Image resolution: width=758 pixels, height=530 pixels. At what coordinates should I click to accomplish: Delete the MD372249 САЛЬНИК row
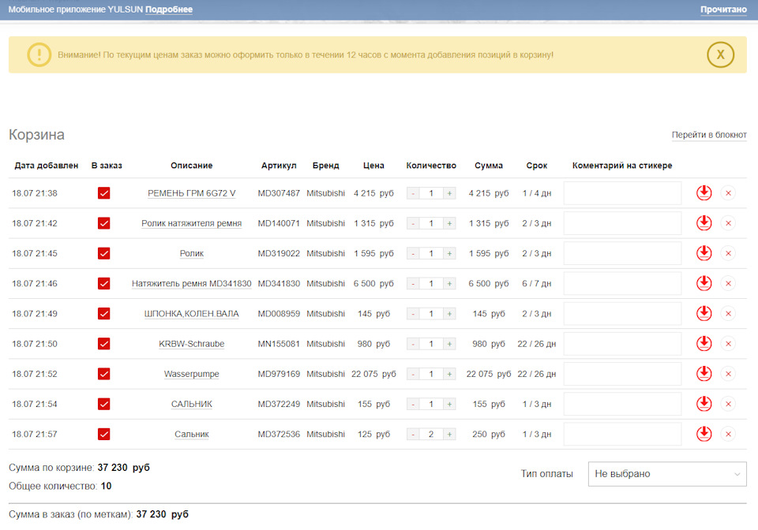point(728,404)
